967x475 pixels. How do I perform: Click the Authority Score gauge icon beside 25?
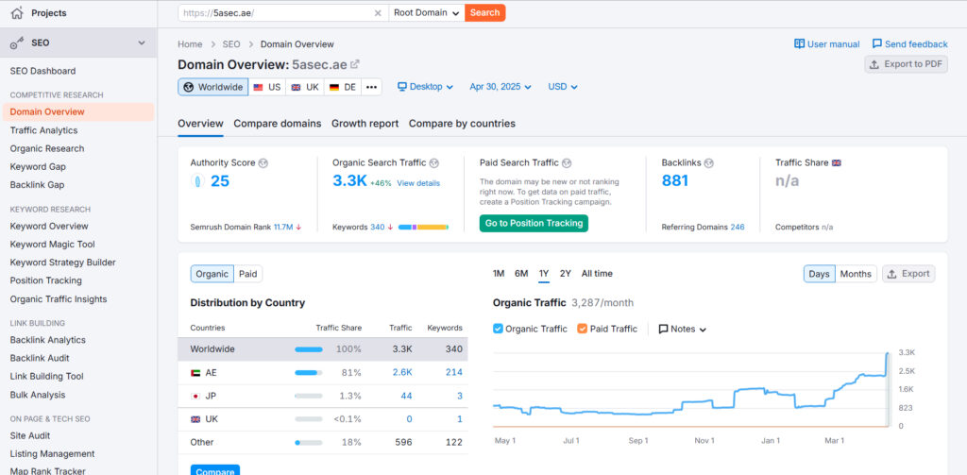click(196, 181)
